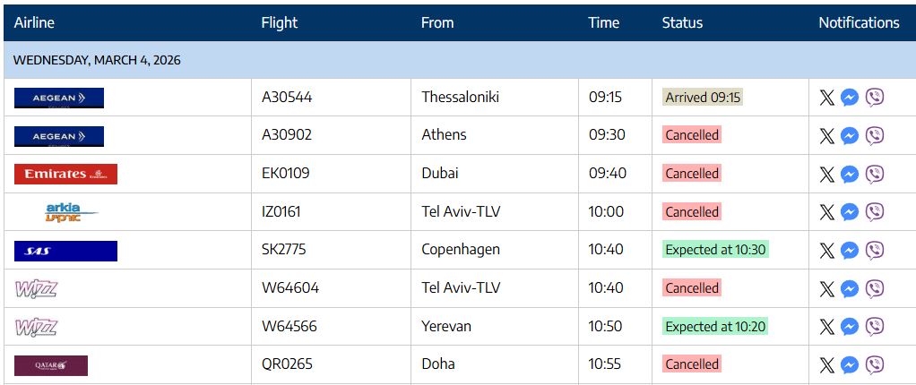916x385 pixels.
Task: Click the Status column header
Action: 682,22
